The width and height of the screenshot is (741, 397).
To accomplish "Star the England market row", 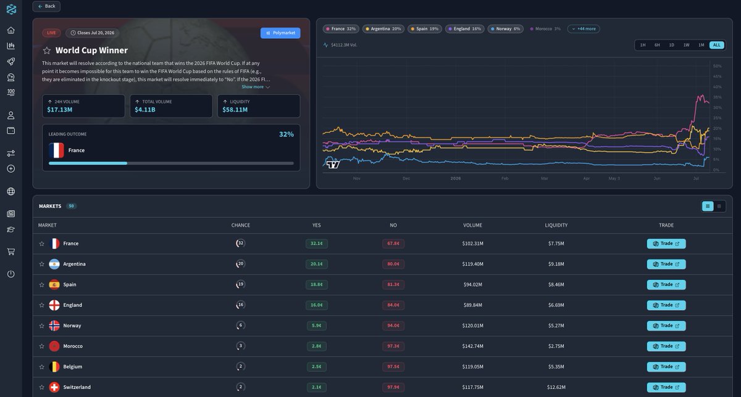I will pyautogui.click(x=42, y=305).
